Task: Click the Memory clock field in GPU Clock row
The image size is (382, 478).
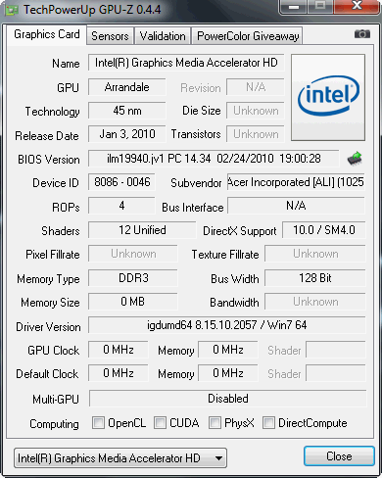Action: tap(228, 350)
